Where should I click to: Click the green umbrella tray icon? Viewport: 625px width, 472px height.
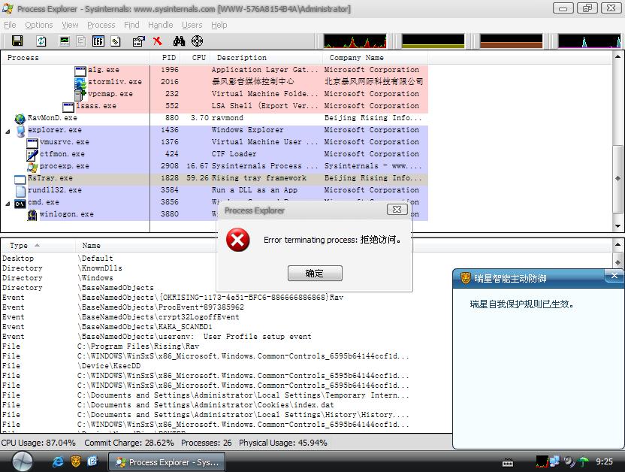coord(583,461)
